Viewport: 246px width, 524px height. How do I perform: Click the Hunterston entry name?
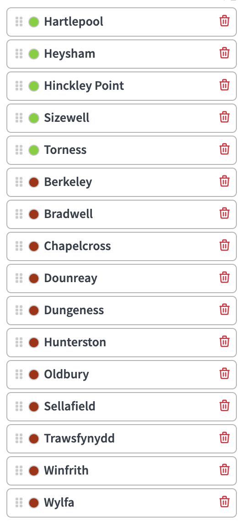click(x=75, y=342)
